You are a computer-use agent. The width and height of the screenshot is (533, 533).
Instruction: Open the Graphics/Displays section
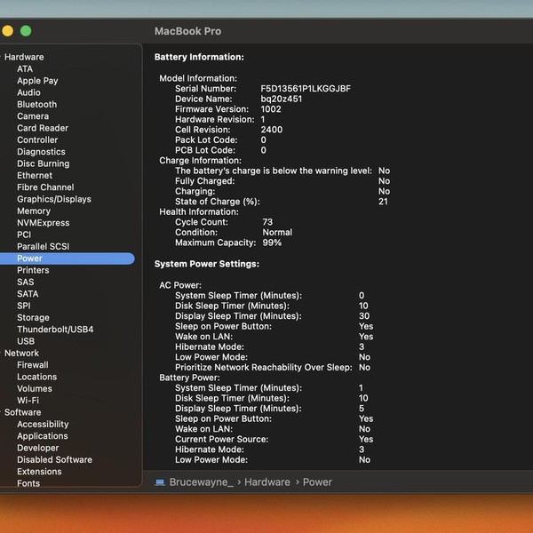click(x=53, y=199)
